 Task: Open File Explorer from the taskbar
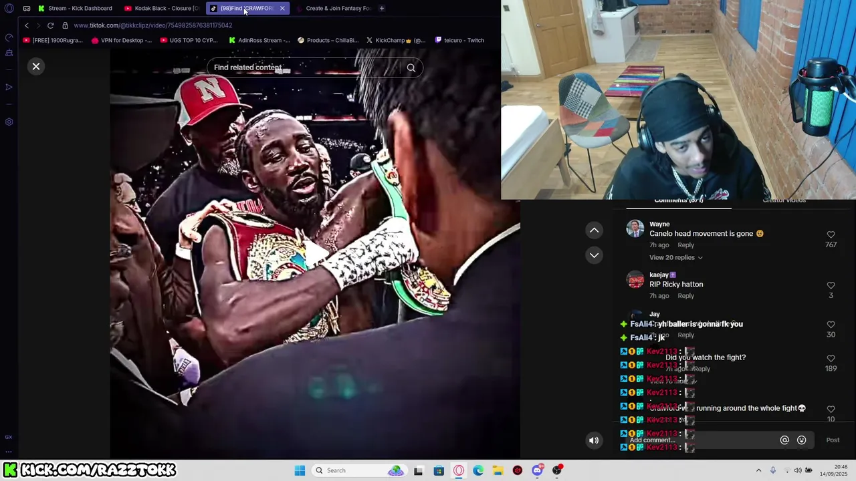coord(498,470)
